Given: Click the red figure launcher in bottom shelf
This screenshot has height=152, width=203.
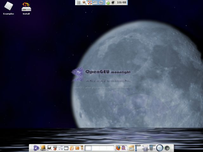Looking at the screenshot, I should tap(55, 148).
